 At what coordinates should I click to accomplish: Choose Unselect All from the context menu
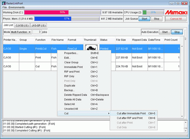pos(84,109)
